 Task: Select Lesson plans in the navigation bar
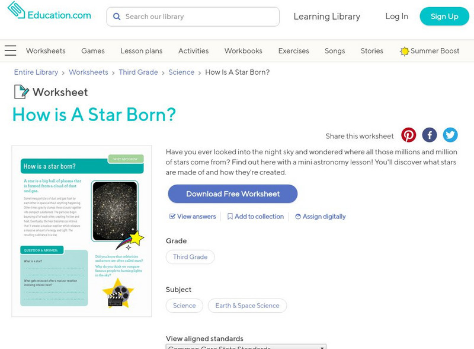141,51
